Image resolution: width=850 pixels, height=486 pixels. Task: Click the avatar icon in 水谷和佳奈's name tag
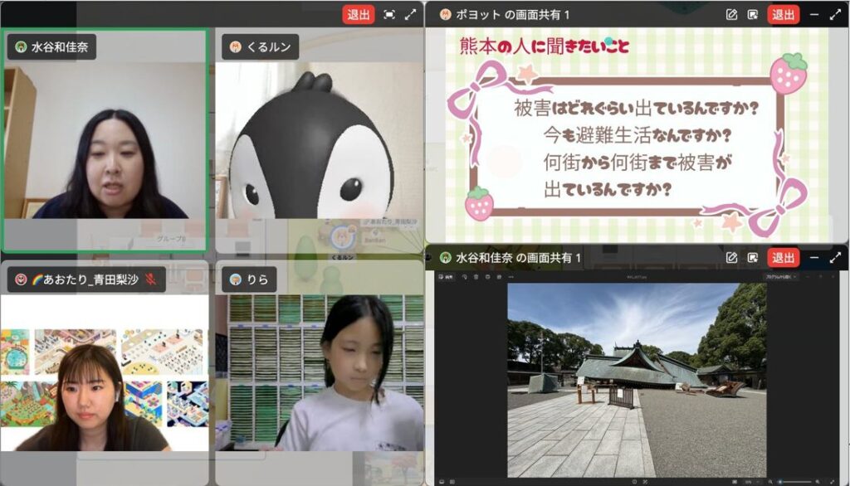[x=21, y=47]
